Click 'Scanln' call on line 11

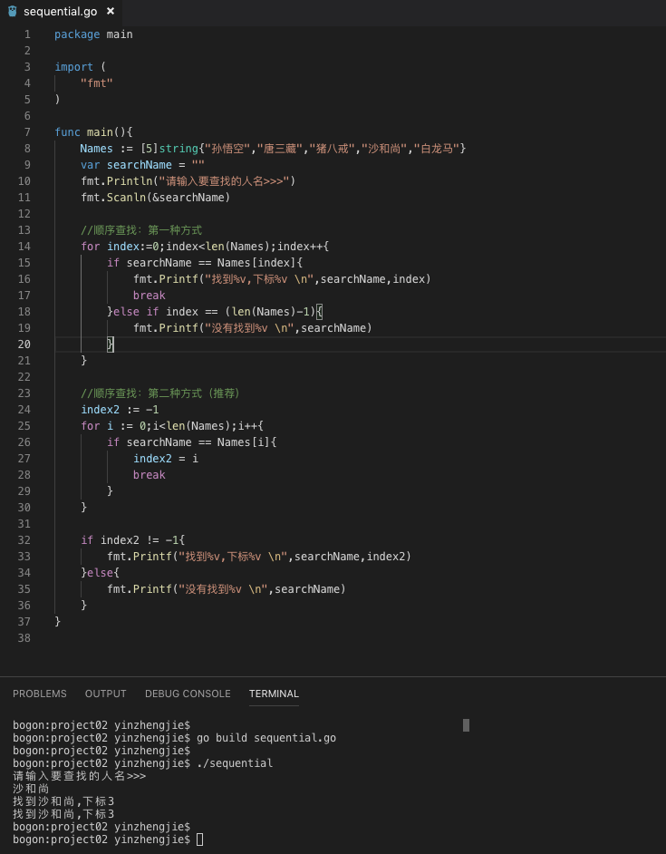(x=126, y=197)
